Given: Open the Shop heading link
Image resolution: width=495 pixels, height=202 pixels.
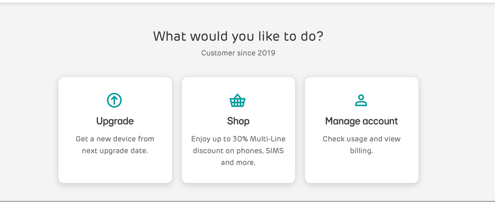Looking at the screenshot, I should [238, 121].
